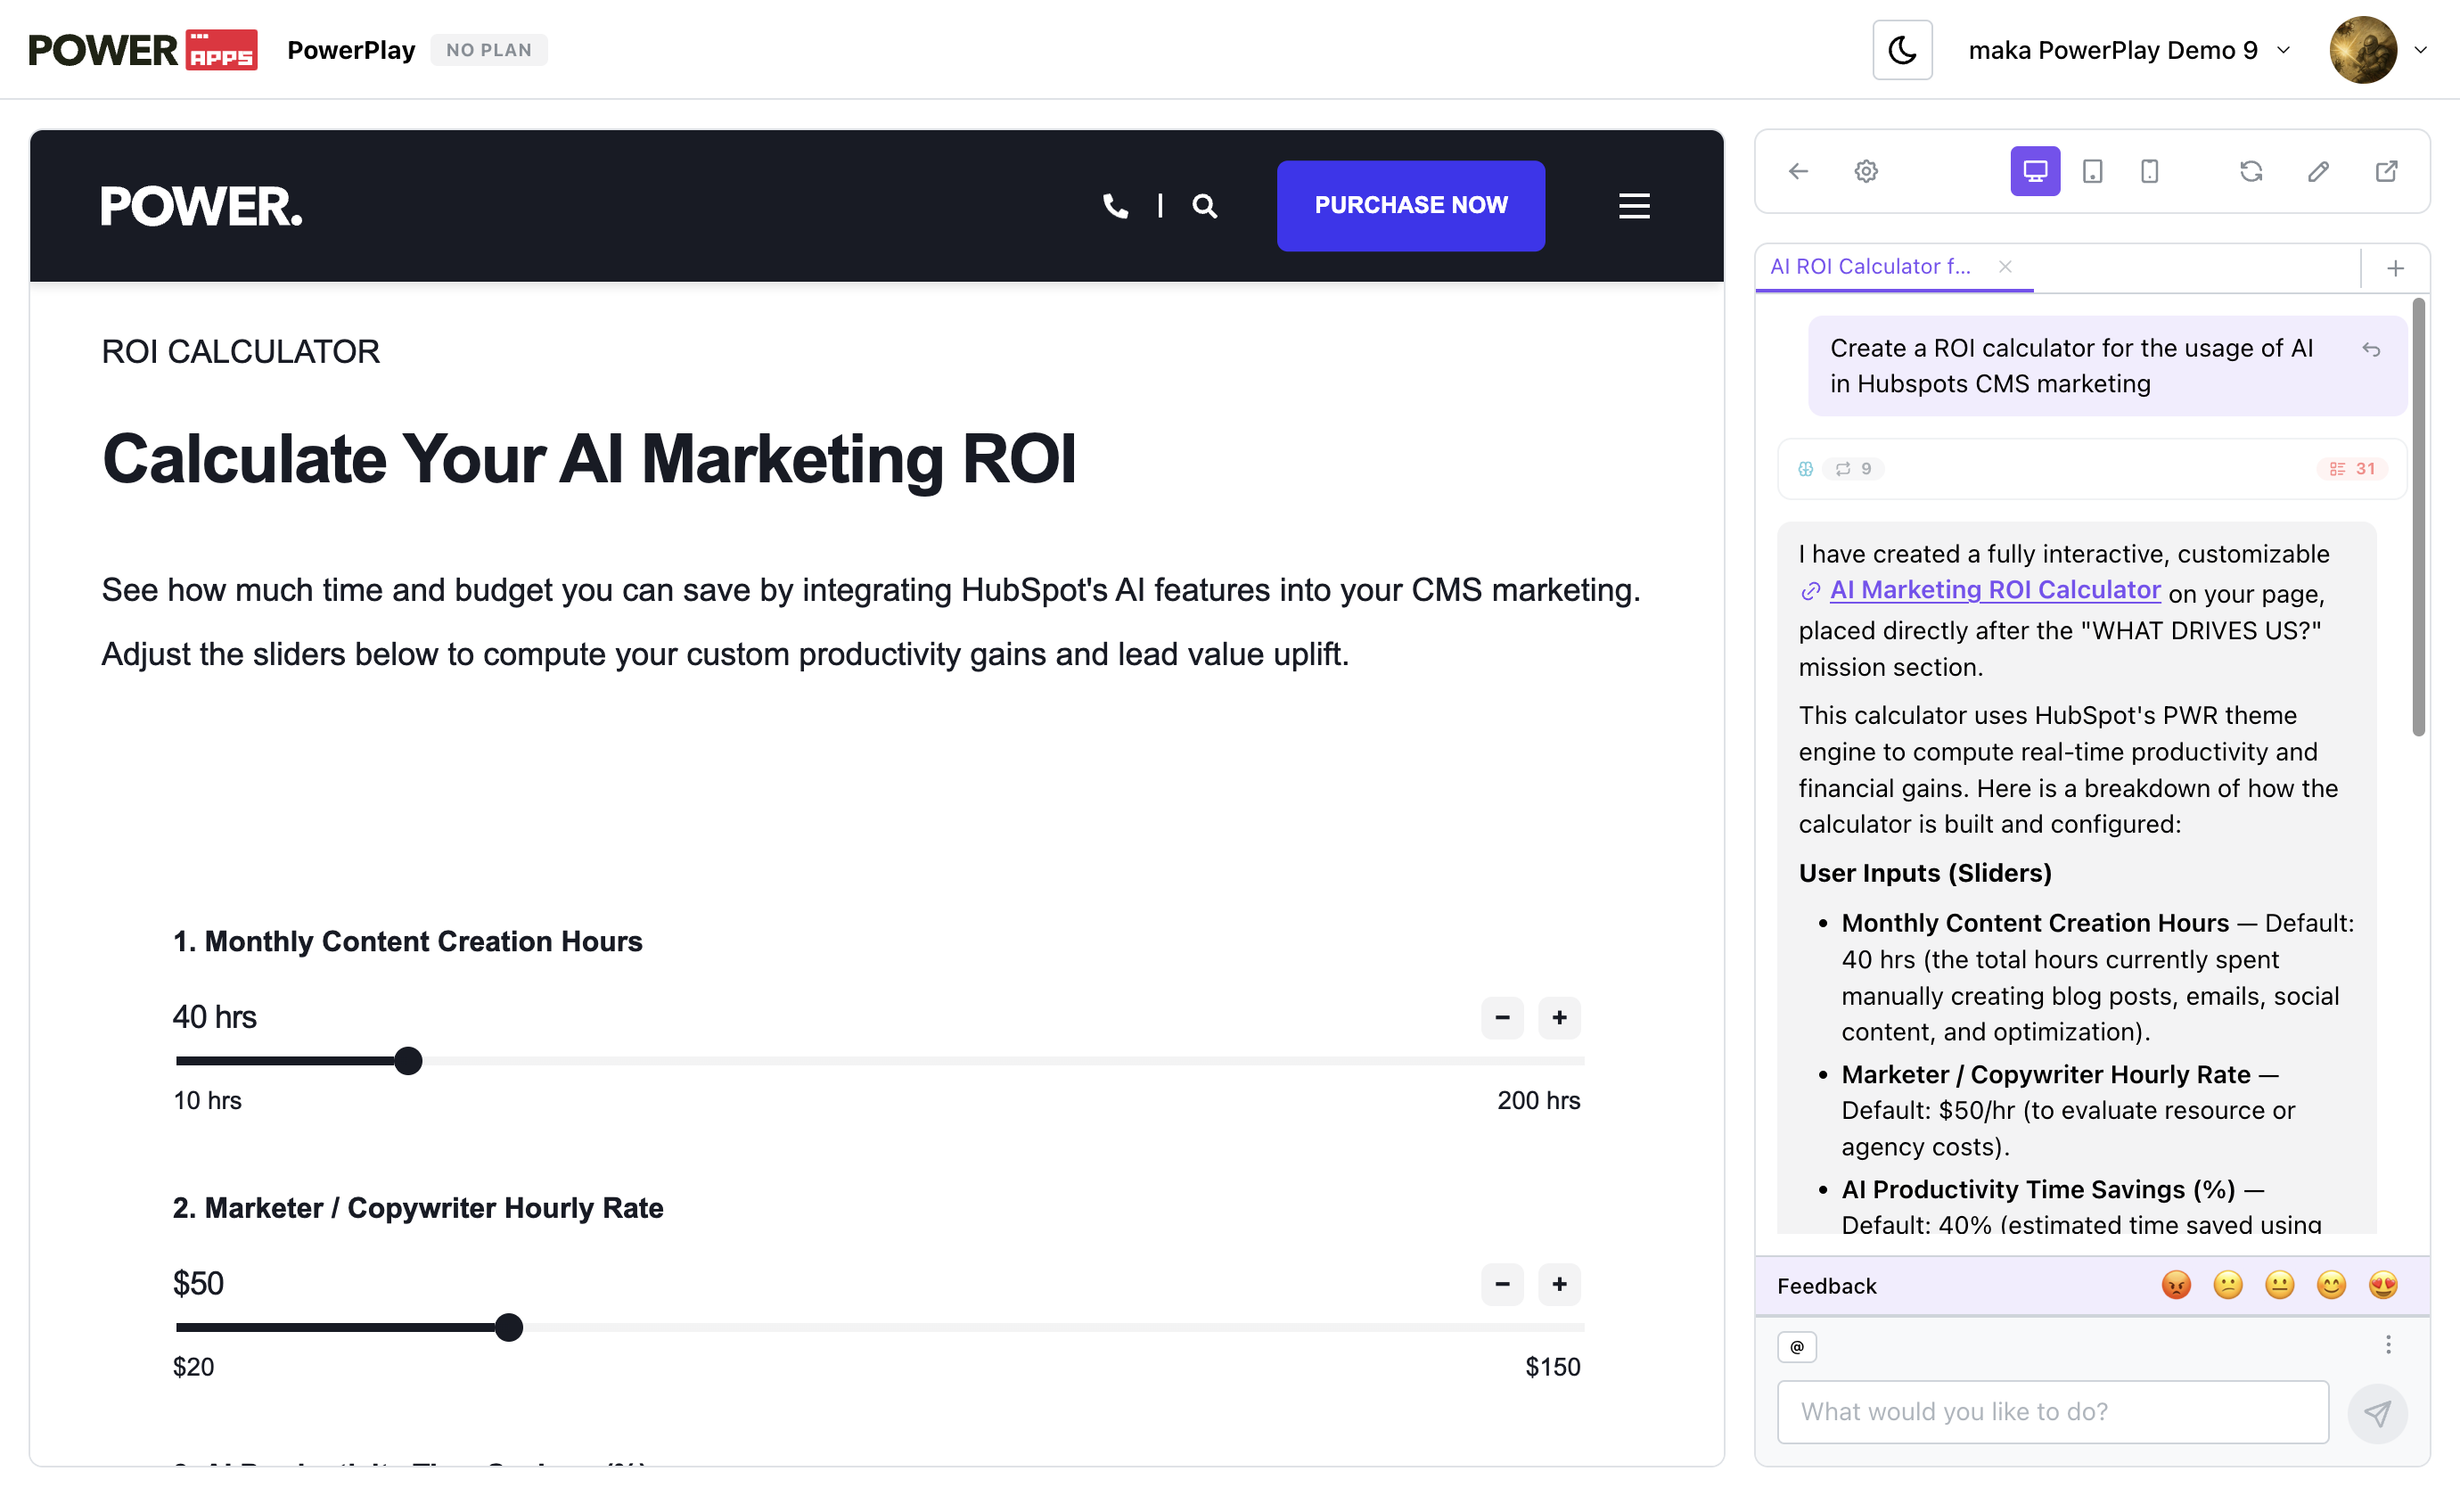Switch to mobile preview mode
This screenshot has width=2460, height=1496.
coord(2150,172)
